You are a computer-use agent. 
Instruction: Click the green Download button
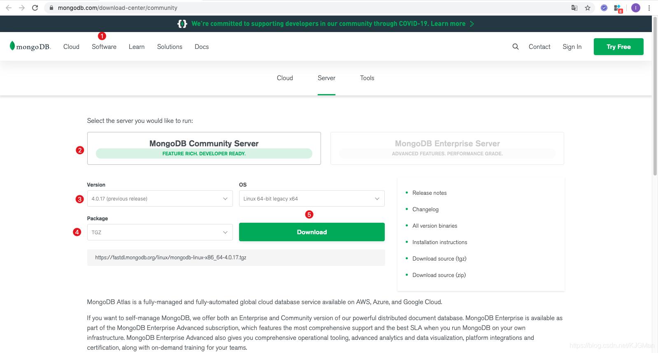tap(312, 232)
